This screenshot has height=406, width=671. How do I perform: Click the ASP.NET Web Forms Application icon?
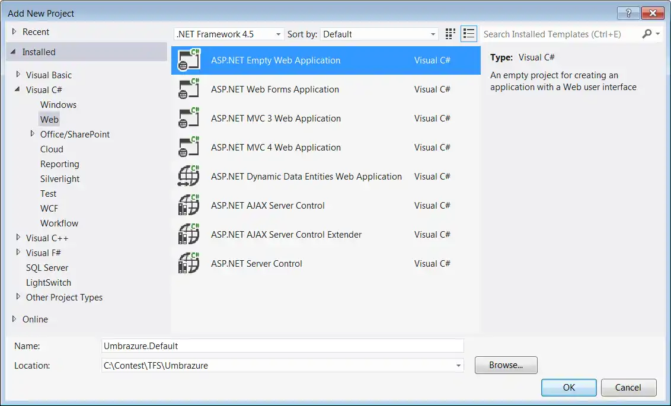pos(188,89)
